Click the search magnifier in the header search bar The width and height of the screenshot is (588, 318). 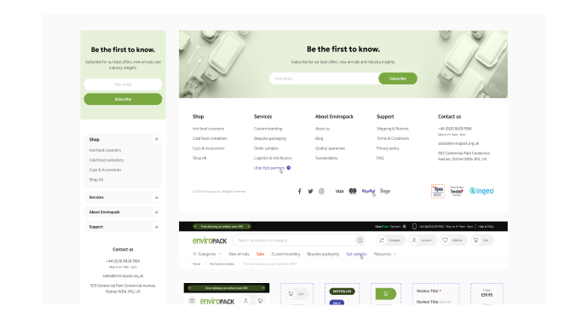point(360,240)
